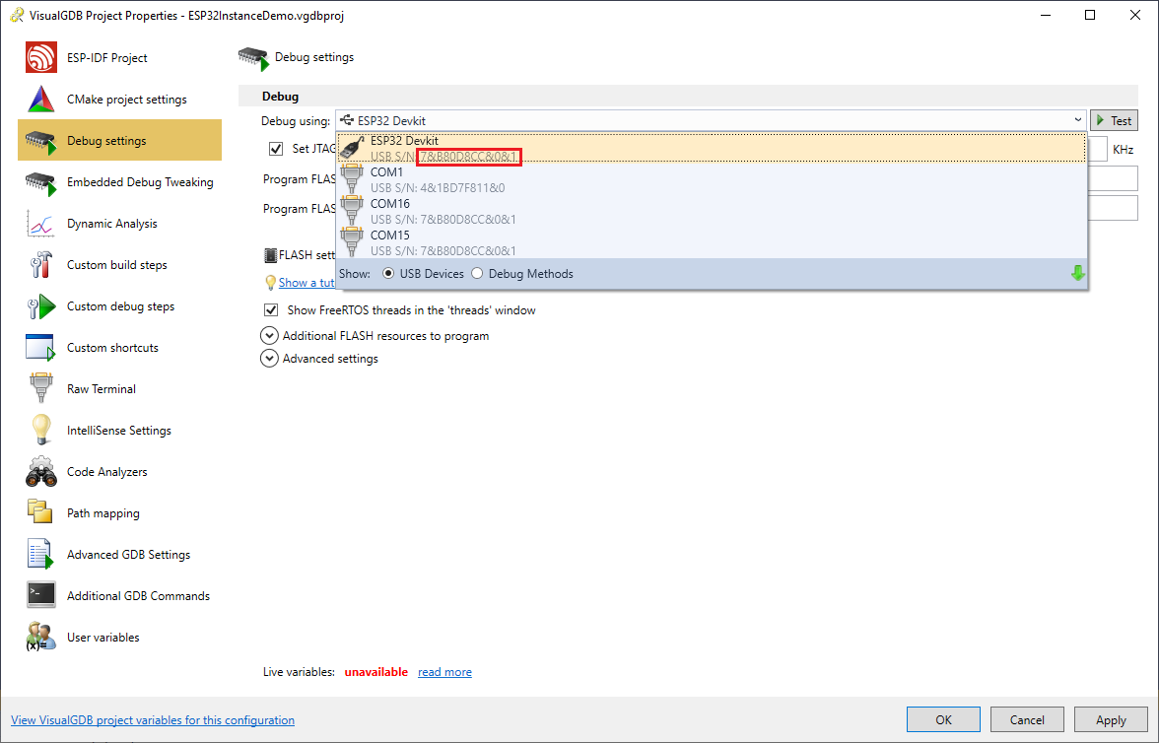This screenshot has height=743, width=1159.
Task: Open the Custom debug steps page
Action: [120, 306]
